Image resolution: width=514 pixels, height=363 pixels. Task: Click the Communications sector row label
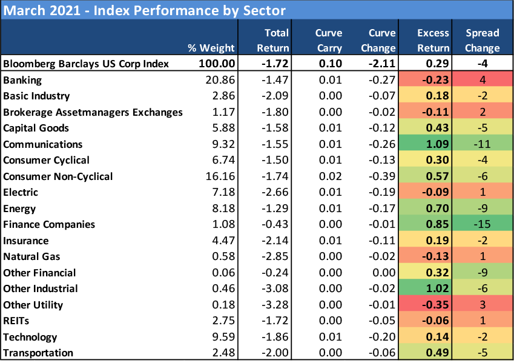click(43, 144)
